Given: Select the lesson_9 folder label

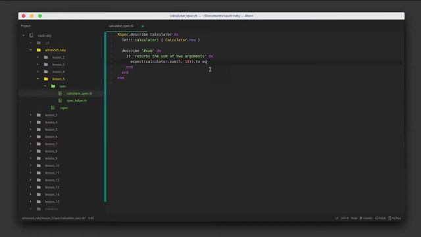Looking at the screenshot, I should pyautogui.click(x=51, y=159).
